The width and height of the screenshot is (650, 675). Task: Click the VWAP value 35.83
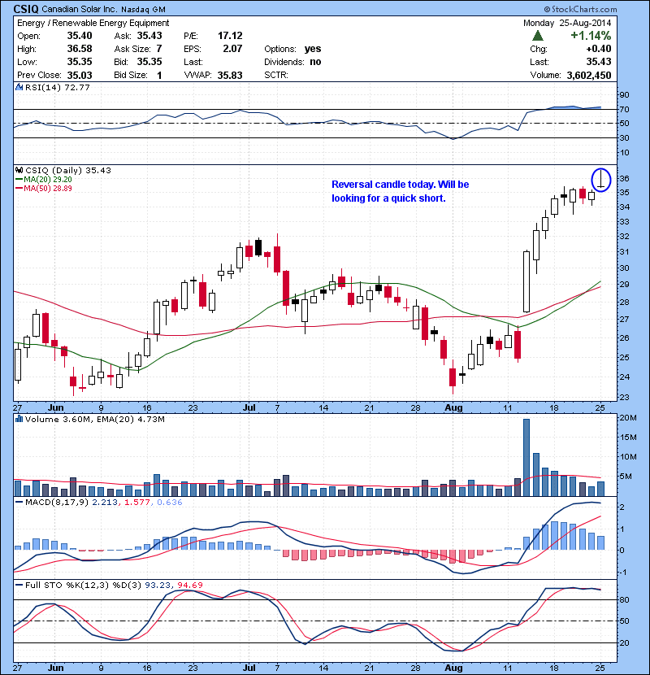coord(230,76)
